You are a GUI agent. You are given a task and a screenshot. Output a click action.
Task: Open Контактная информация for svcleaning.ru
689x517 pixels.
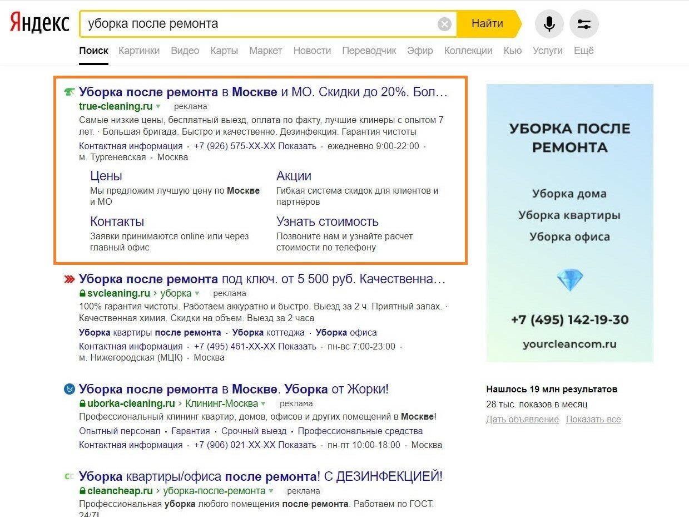[131, 347]
